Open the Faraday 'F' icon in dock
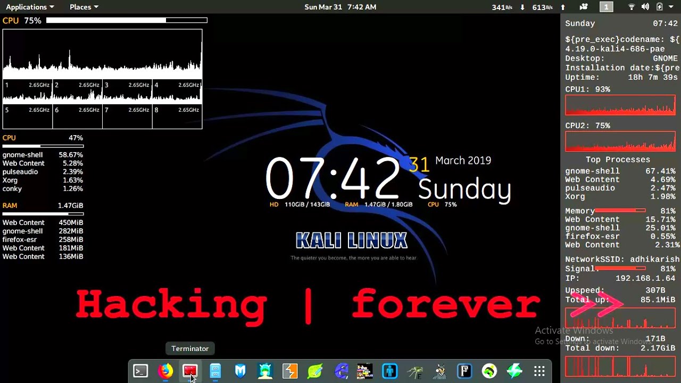This screenshot has width=681, height=383. pyautogui.click(x=464, y=371)
